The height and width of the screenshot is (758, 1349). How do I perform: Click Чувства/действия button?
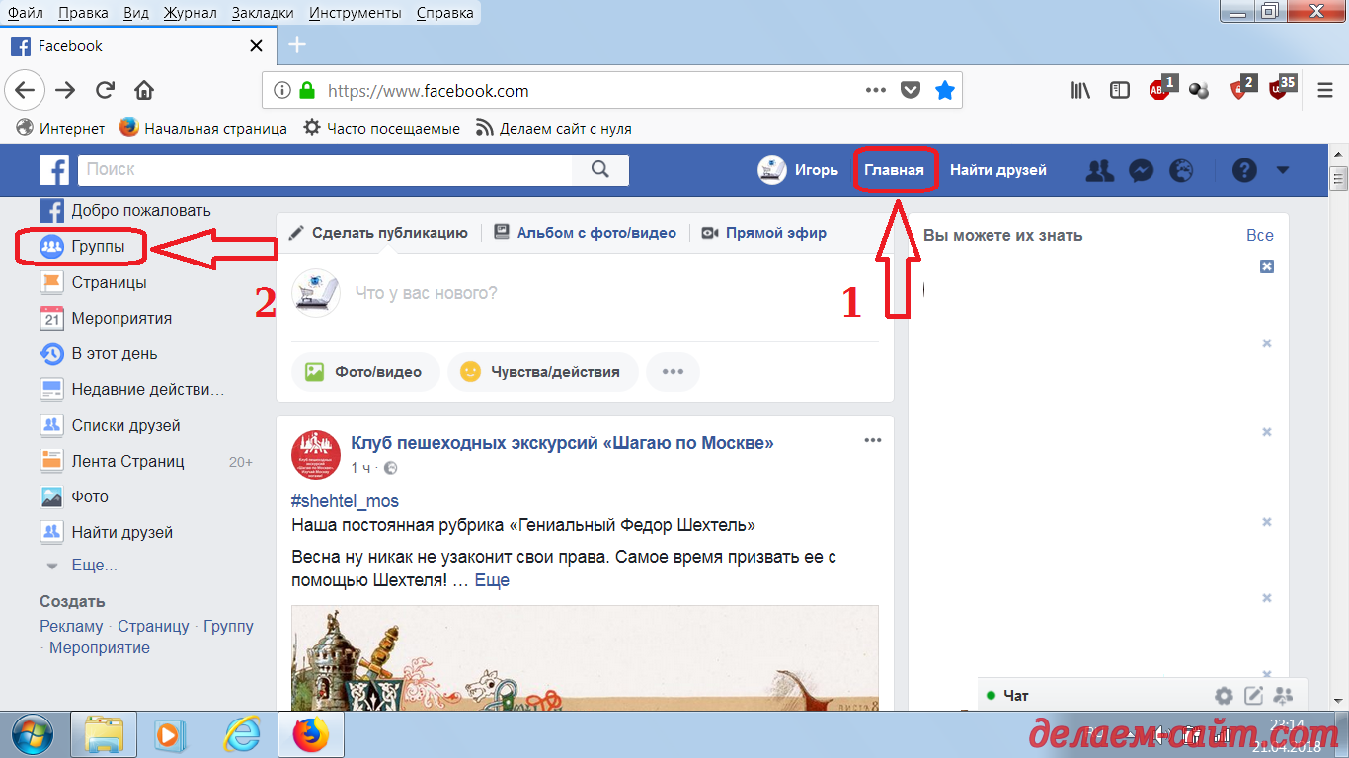click(x=542, y=372)
